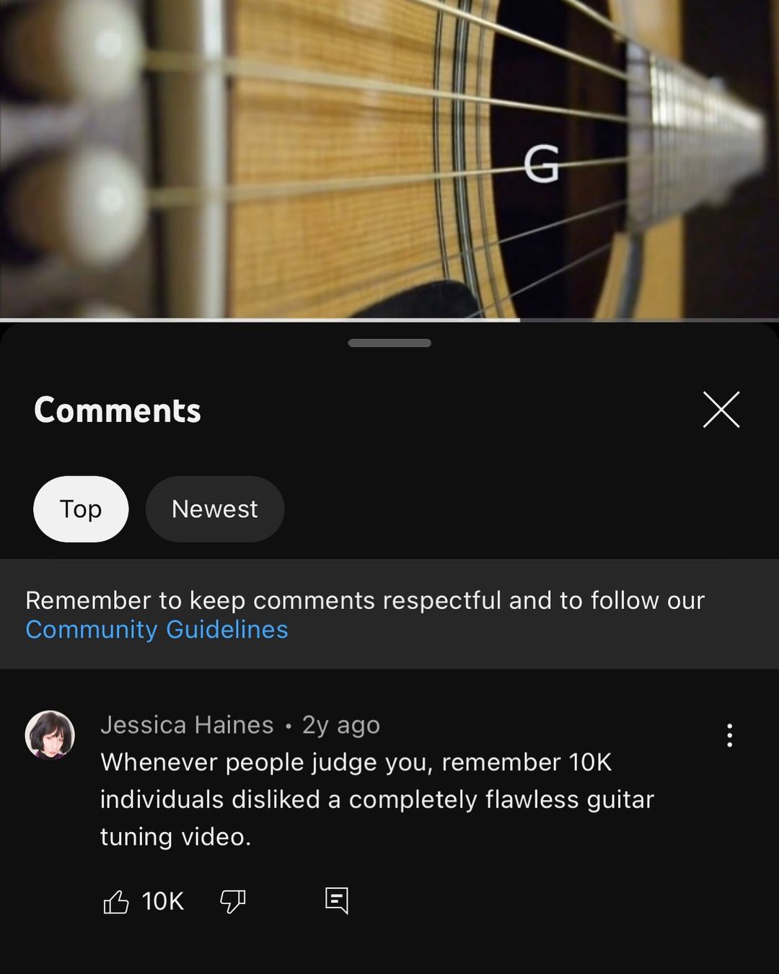
Task: Seek to the unplayed grey end of progress bar
Action: [x=649, y=319]
